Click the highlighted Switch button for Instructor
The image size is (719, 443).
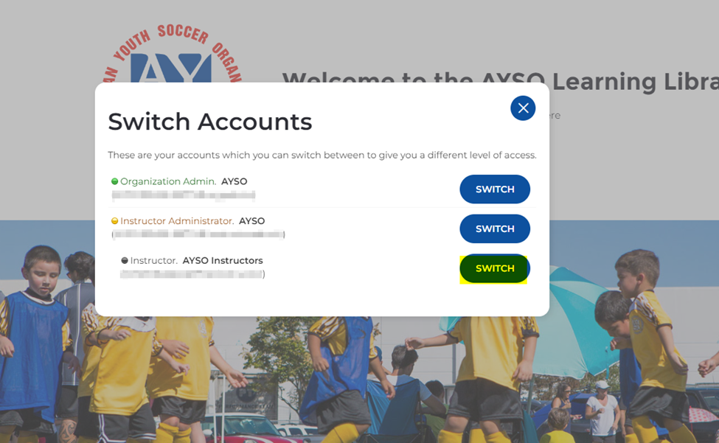pos(495,268)
